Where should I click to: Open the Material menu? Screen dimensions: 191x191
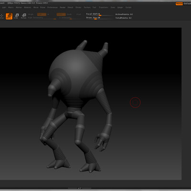pyautogui.click(x=27, y=8)
